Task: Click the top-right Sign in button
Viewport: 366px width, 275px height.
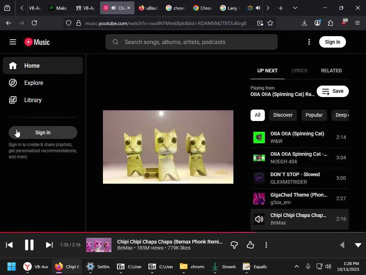Action: tap(332, 42)
